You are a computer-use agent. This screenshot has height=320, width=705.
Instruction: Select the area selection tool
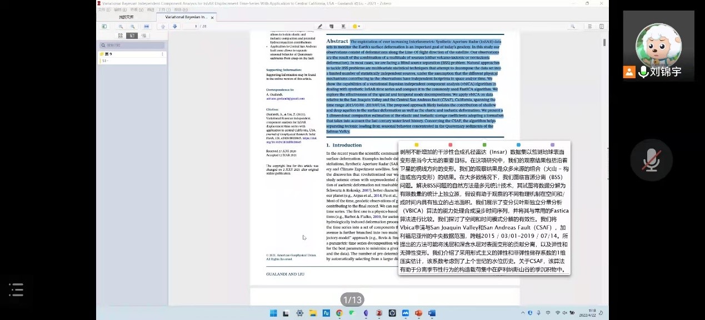(x=343, y=26)
